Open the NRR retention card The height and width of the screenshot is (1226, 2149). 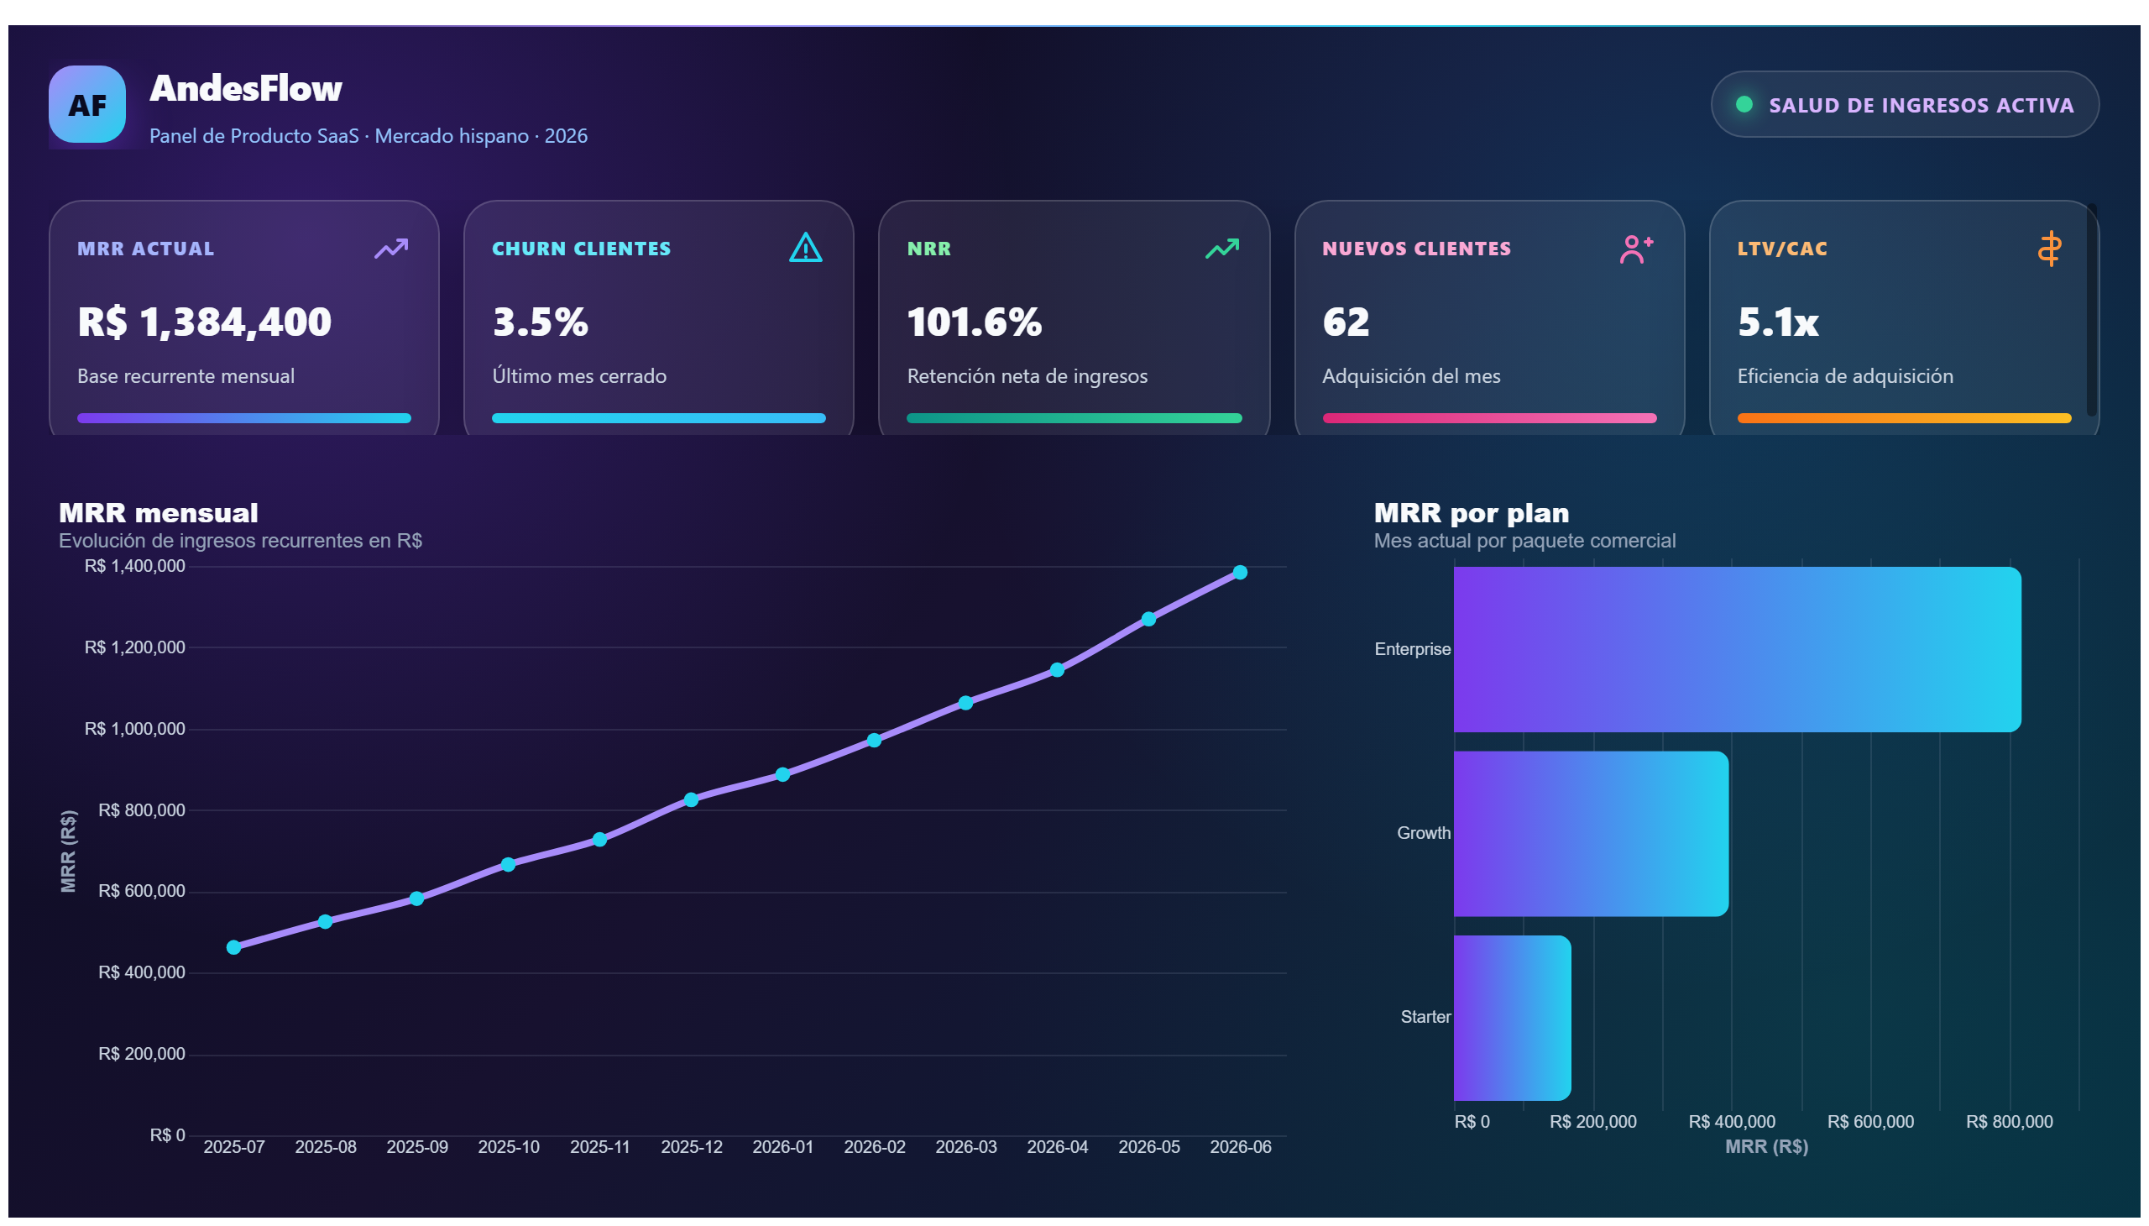1074,318
